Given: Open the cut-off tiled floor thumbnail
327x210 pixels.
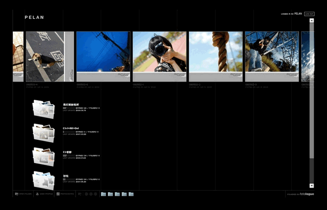Looking at the screenshot, I should (x=18, y=57).
